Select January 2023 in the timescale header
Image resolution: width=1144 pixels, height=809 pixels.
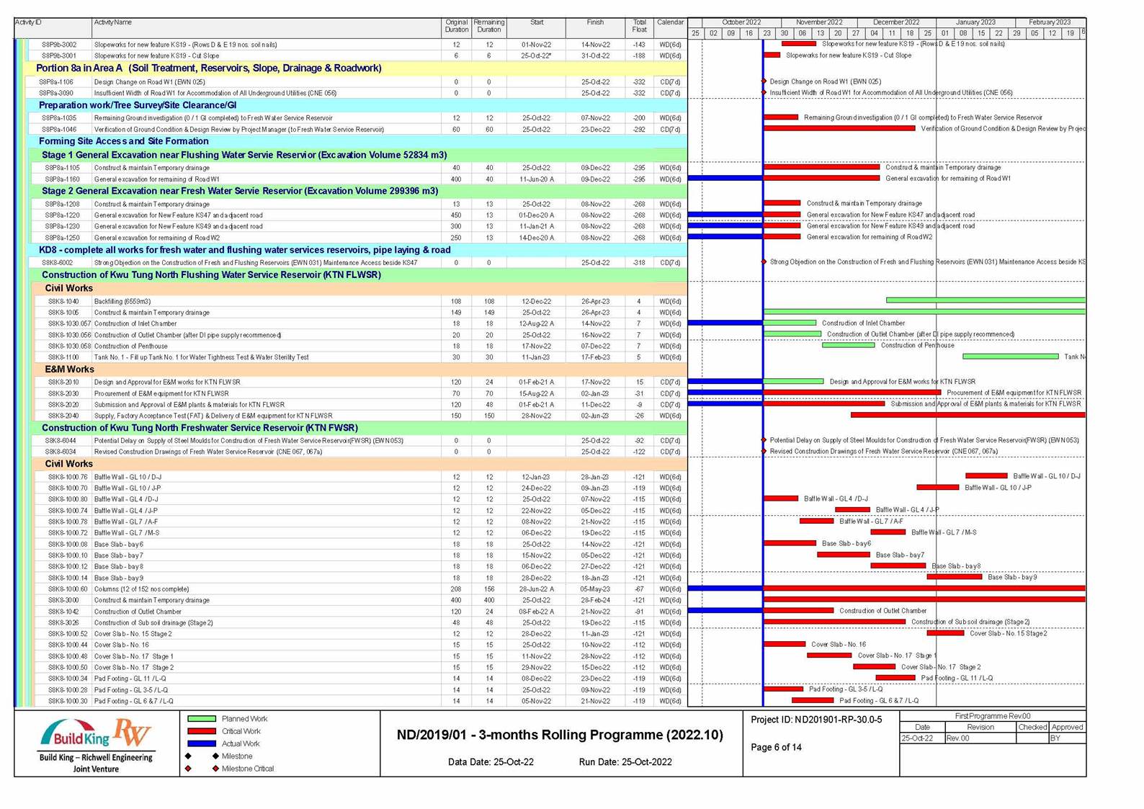pyautogui.click(x=976, y=22)
